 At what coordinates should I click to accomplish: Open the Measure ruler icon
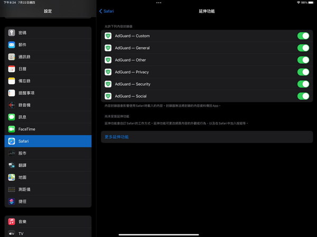(x=12, y=190)
